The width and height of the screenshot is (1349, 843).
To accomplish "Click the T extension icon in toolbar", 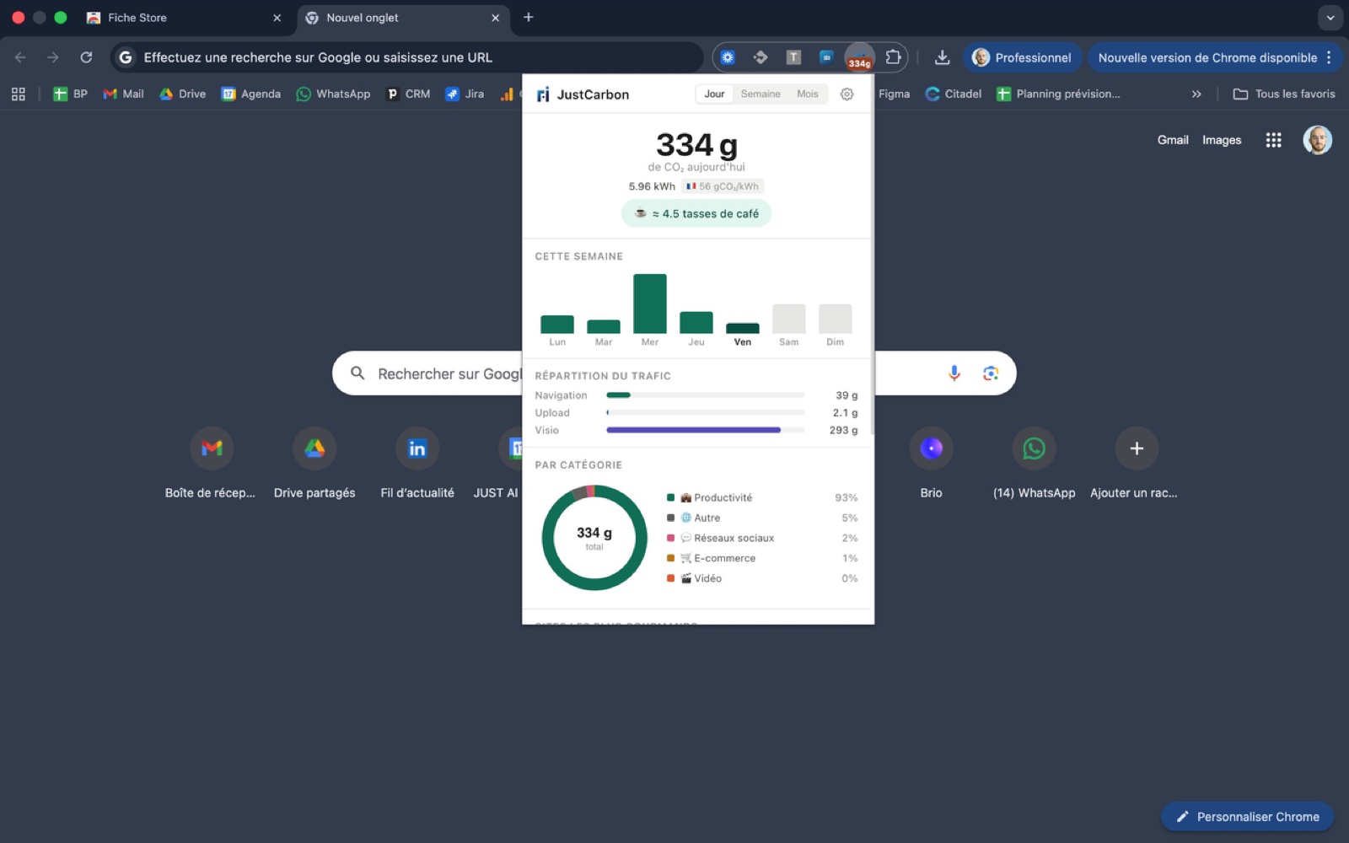I will point(793,57).
